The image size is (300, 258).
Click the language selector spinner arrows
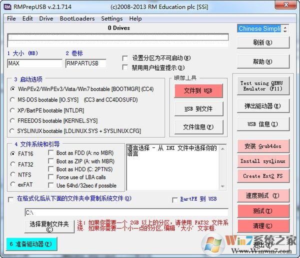point(285,28)
